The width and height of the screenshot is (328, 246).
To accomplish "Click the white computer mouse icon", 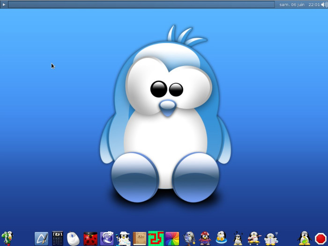I will pos(73,239).
